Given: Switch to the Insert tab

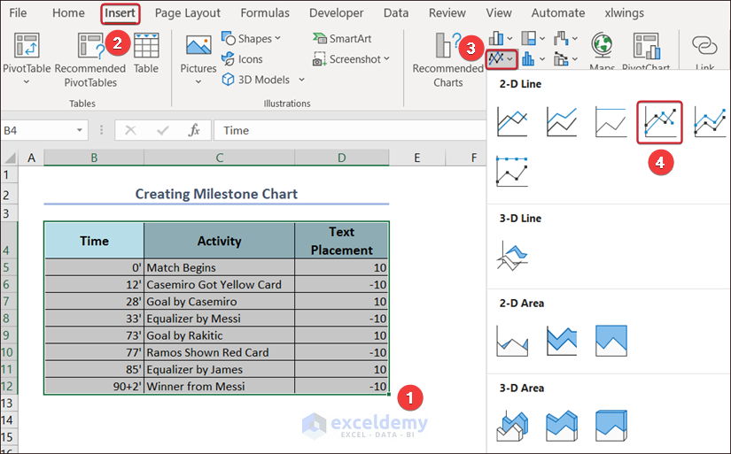Looking at the screenshot, I should [121, 13].
